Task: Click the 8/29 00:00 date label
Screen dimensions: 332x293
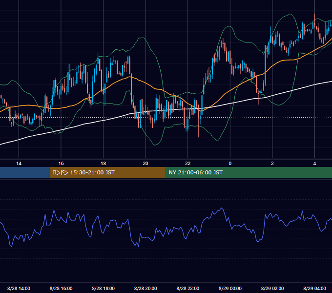Action: pyautogui.click(x=230, y=288)
